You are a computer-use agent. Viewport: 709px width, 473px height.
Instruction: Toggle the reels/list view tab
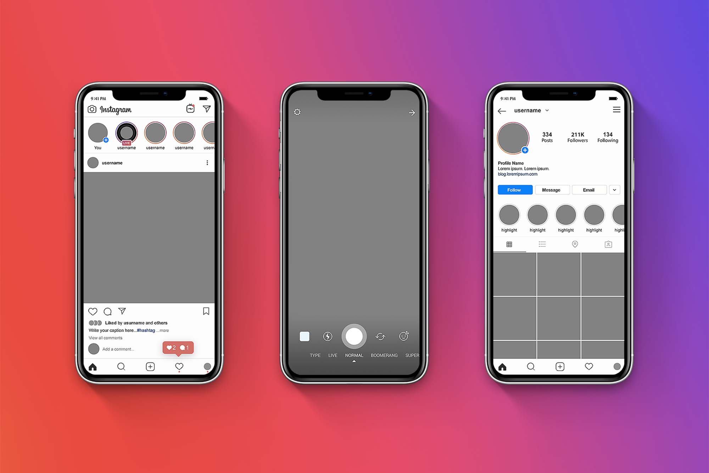click(542, 245)
